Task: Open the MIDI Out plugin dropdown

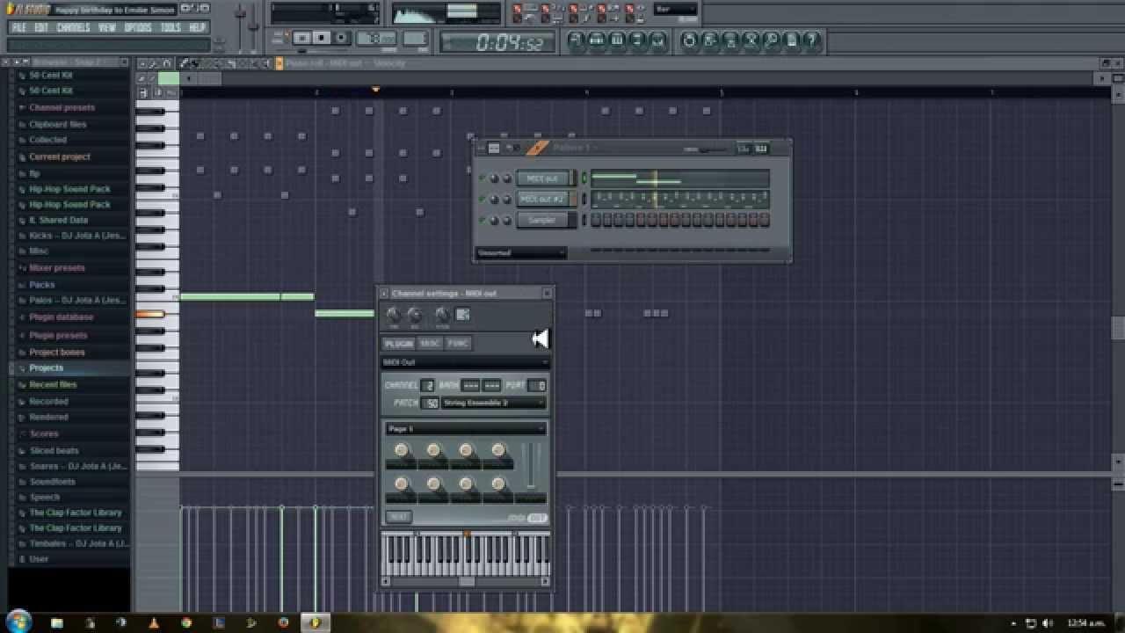Action: [x=465, y=362]
